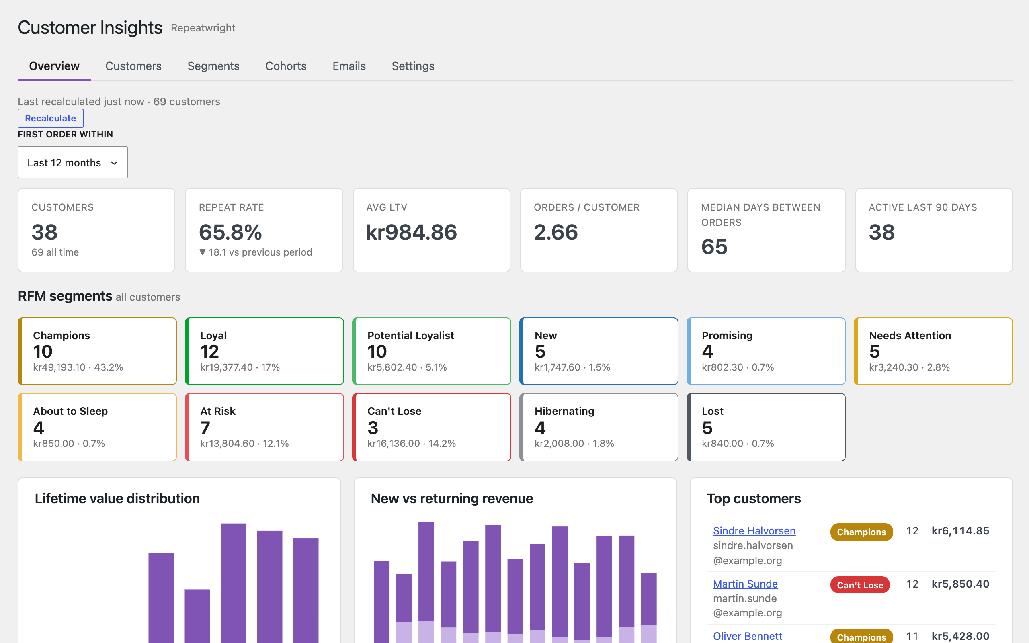Click the kr6,114.85 amount for Sindre Halvorsen

tap(960, 531)
